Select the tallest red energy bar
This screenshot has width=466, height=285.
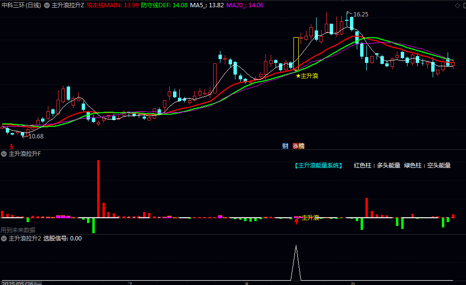pos(98,189)
